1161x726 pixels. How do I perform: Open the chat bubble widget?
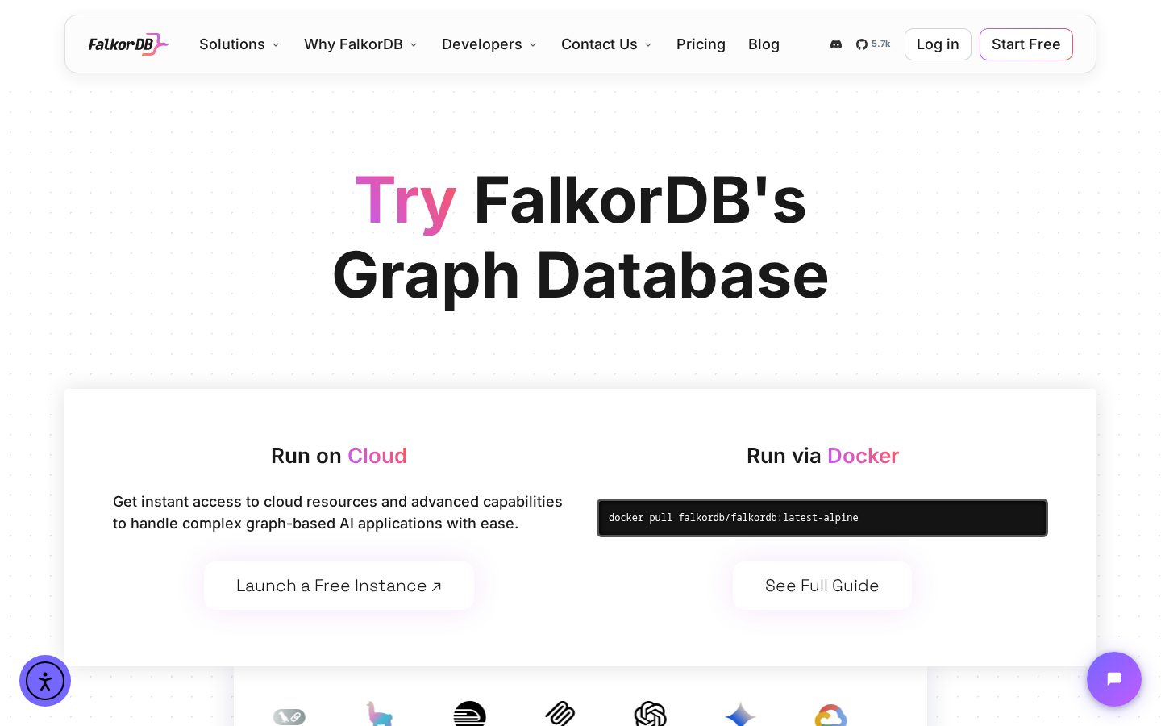click(x=1114, y=679)
